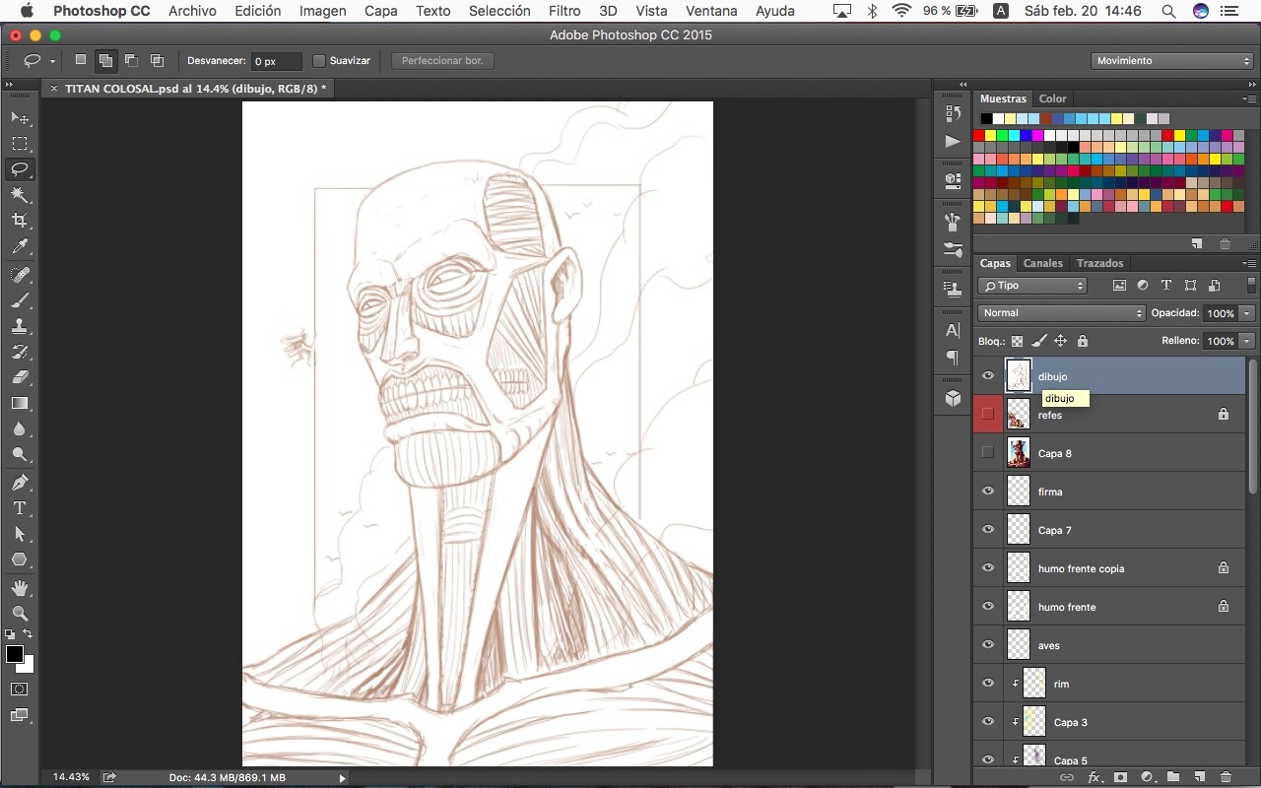1261x788 pixels.
Task: Open the Relleno slider dropdown arrow
Action: click(x=1247, y=341)
